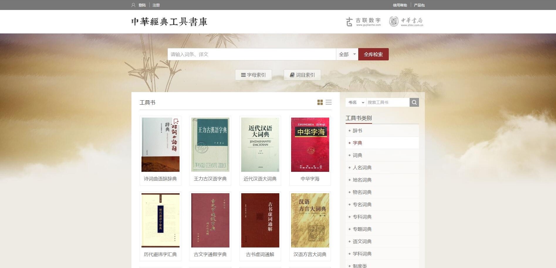556x268 pixels.
Task: Click the user profile icon beside 登陆
Action: 133,5
